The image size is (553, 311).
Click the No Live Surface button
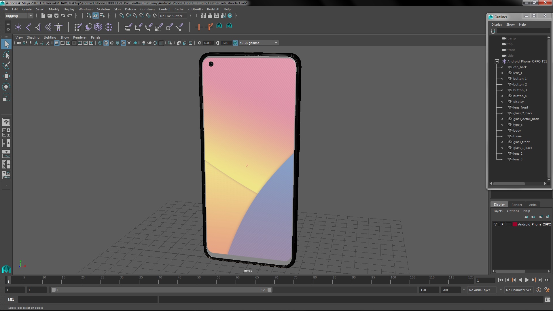point(171,16)
